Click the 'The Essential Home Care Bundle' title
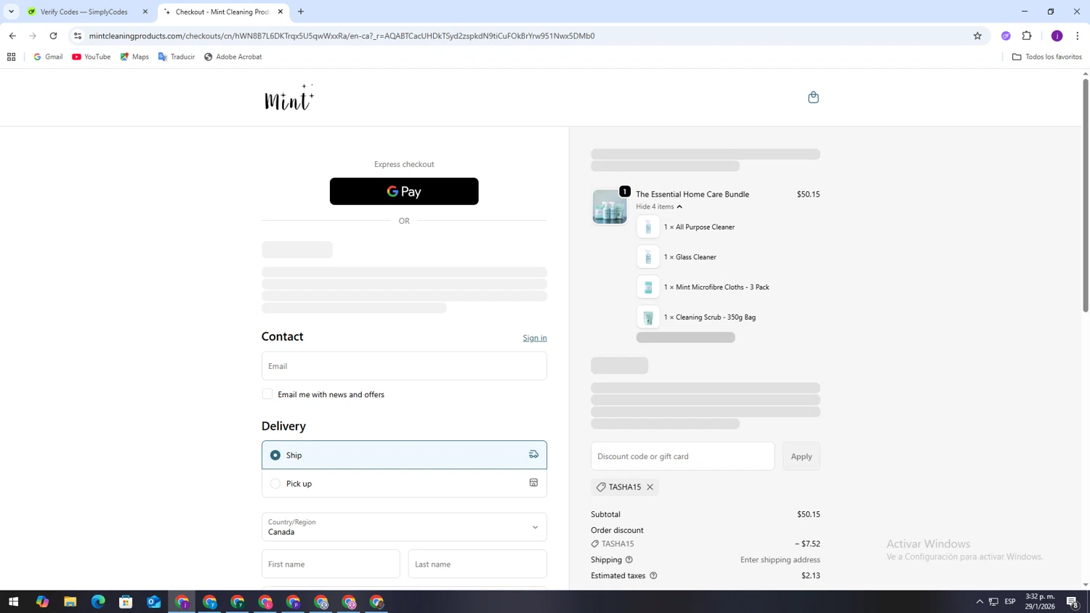The image size is (1090, 613). (693, 195)
